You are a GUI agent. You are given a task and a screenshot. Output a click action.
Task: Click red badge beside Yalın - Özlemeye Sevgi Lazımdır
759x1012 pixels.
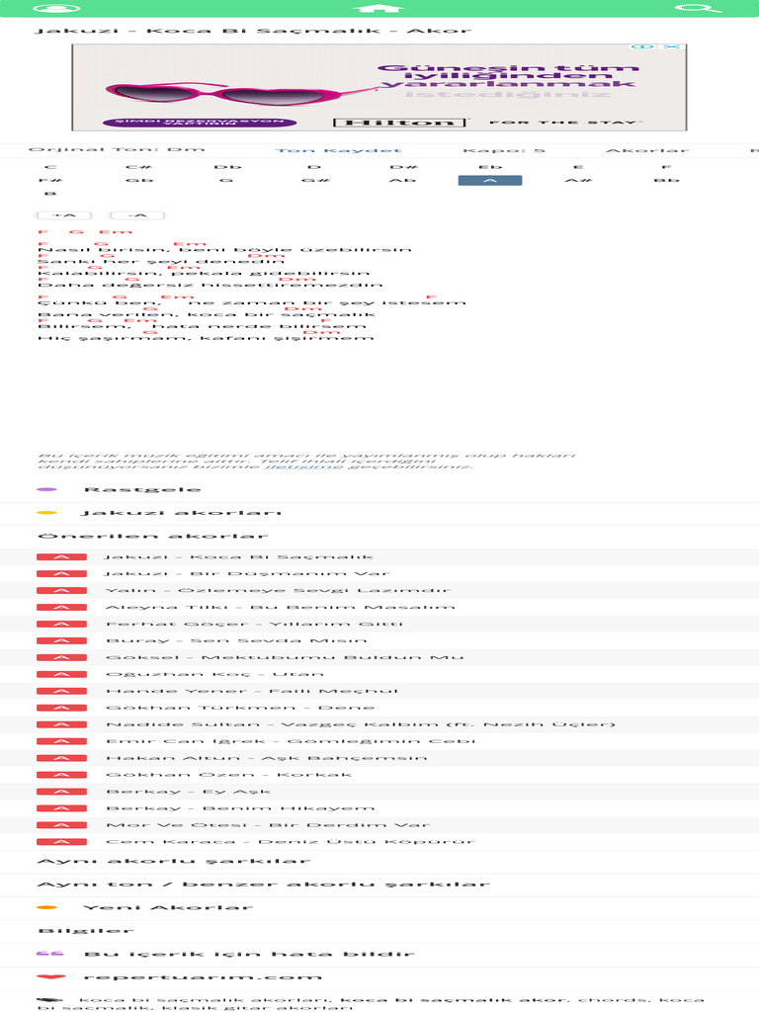click(61, 590)
